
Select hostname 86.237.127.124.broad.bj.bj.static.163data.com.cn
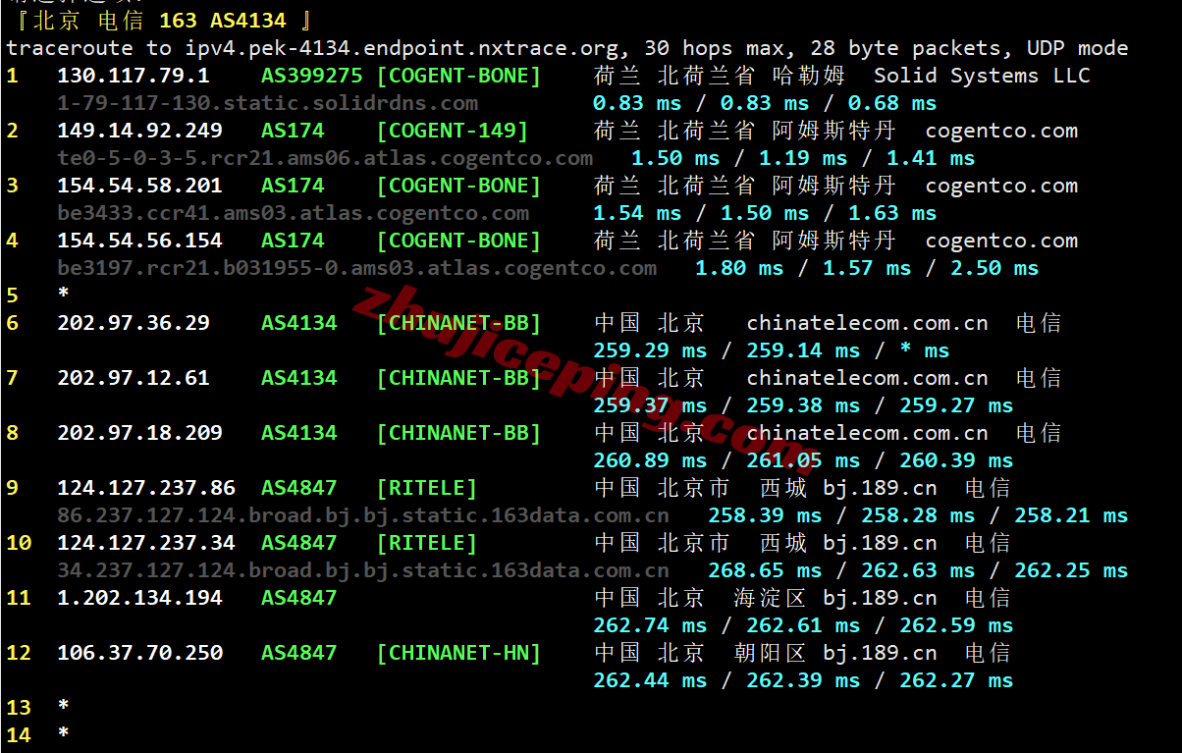coord(363,515)
